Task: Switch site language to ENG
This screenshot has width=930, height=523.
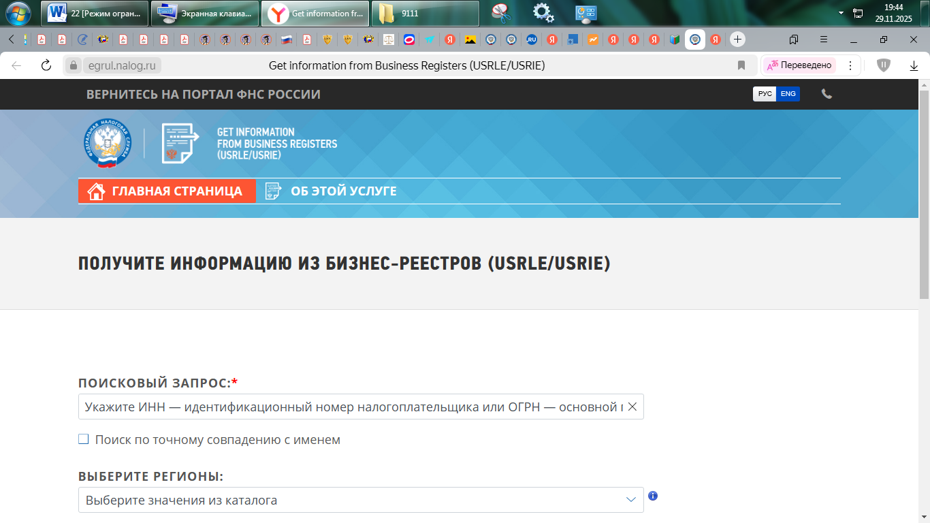Action: click(788, 94)
